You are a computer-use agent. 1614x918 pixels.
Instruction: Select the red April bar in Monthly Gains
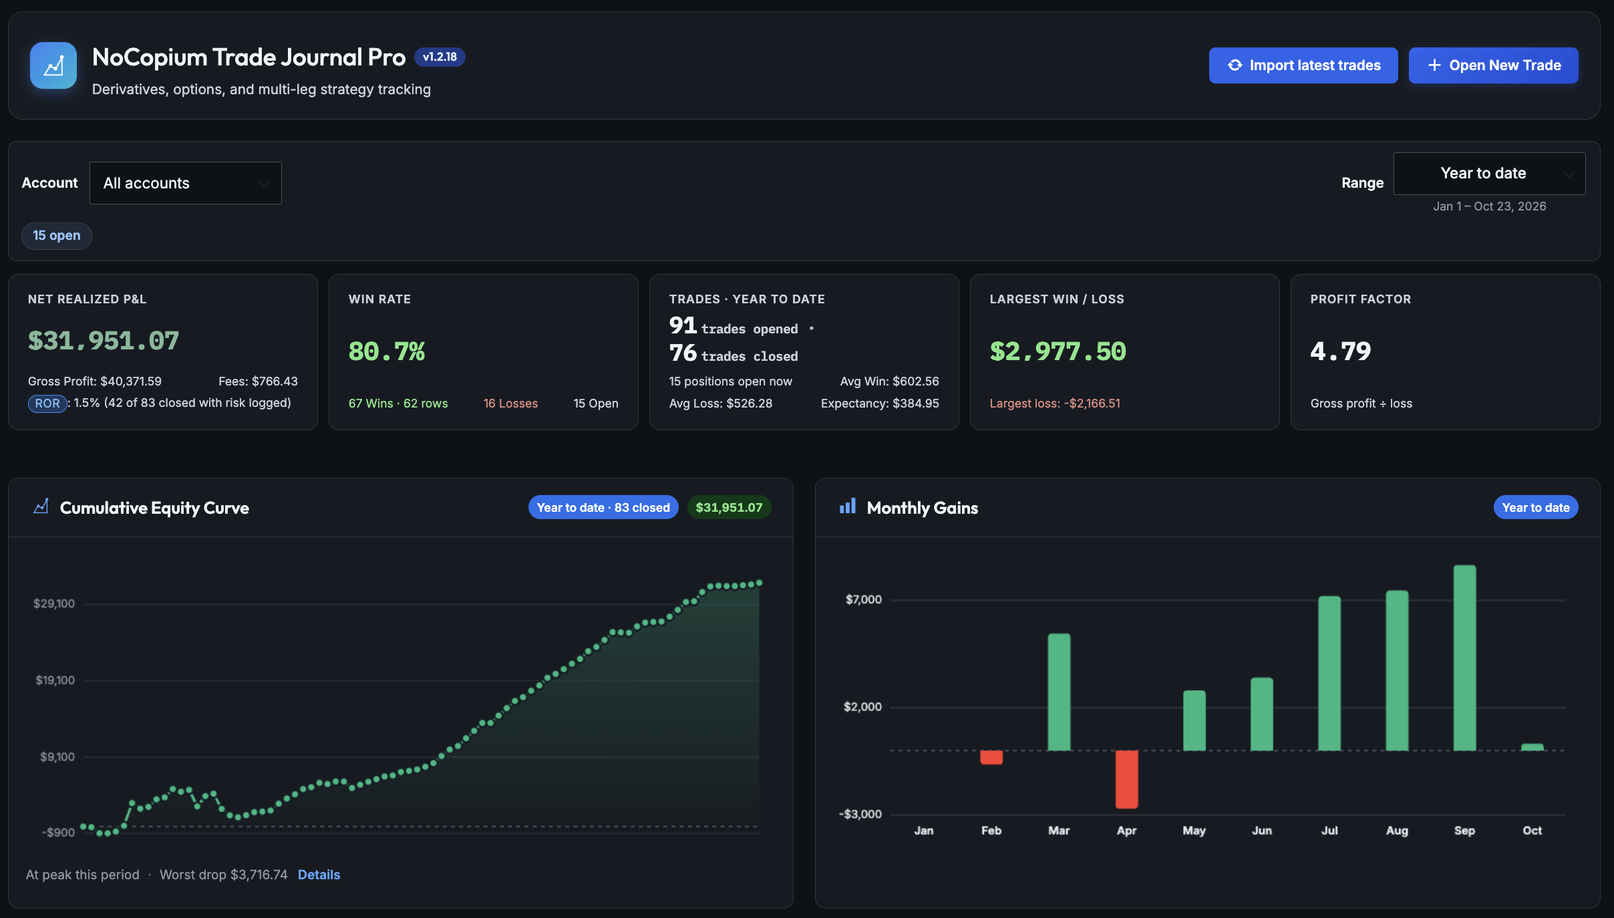(1126, 780)
